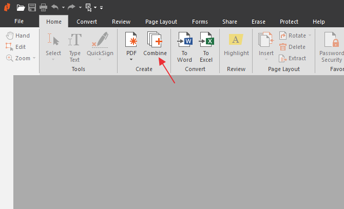The height and width of the screenshot is (209, 344).
Task: Select the Highlight tool
Action: (x=236, y=44)
